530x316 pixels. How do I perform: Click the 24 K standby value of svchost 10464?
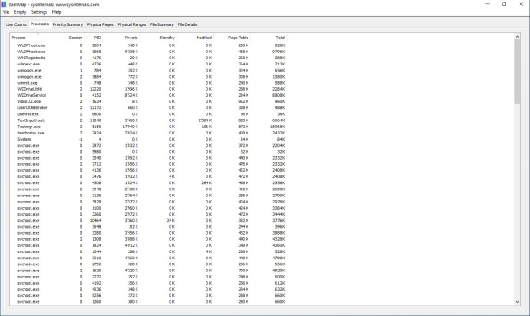click(x=171, y=220)
